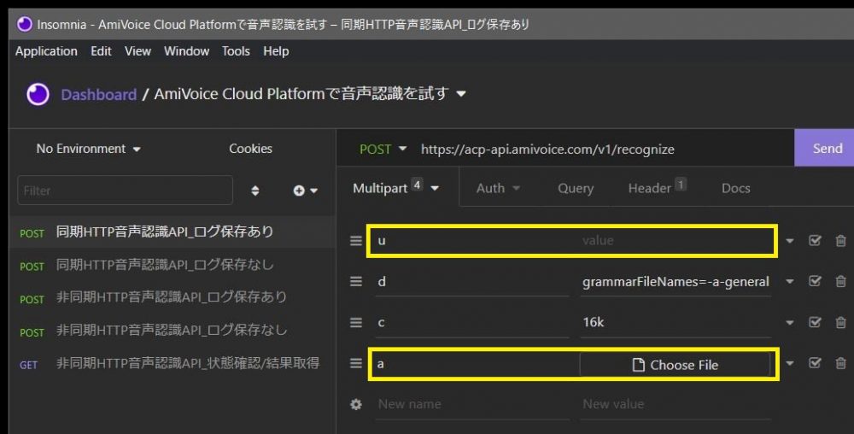
Task: Switch to the Header tab
Action: click(x=657, y=189)
